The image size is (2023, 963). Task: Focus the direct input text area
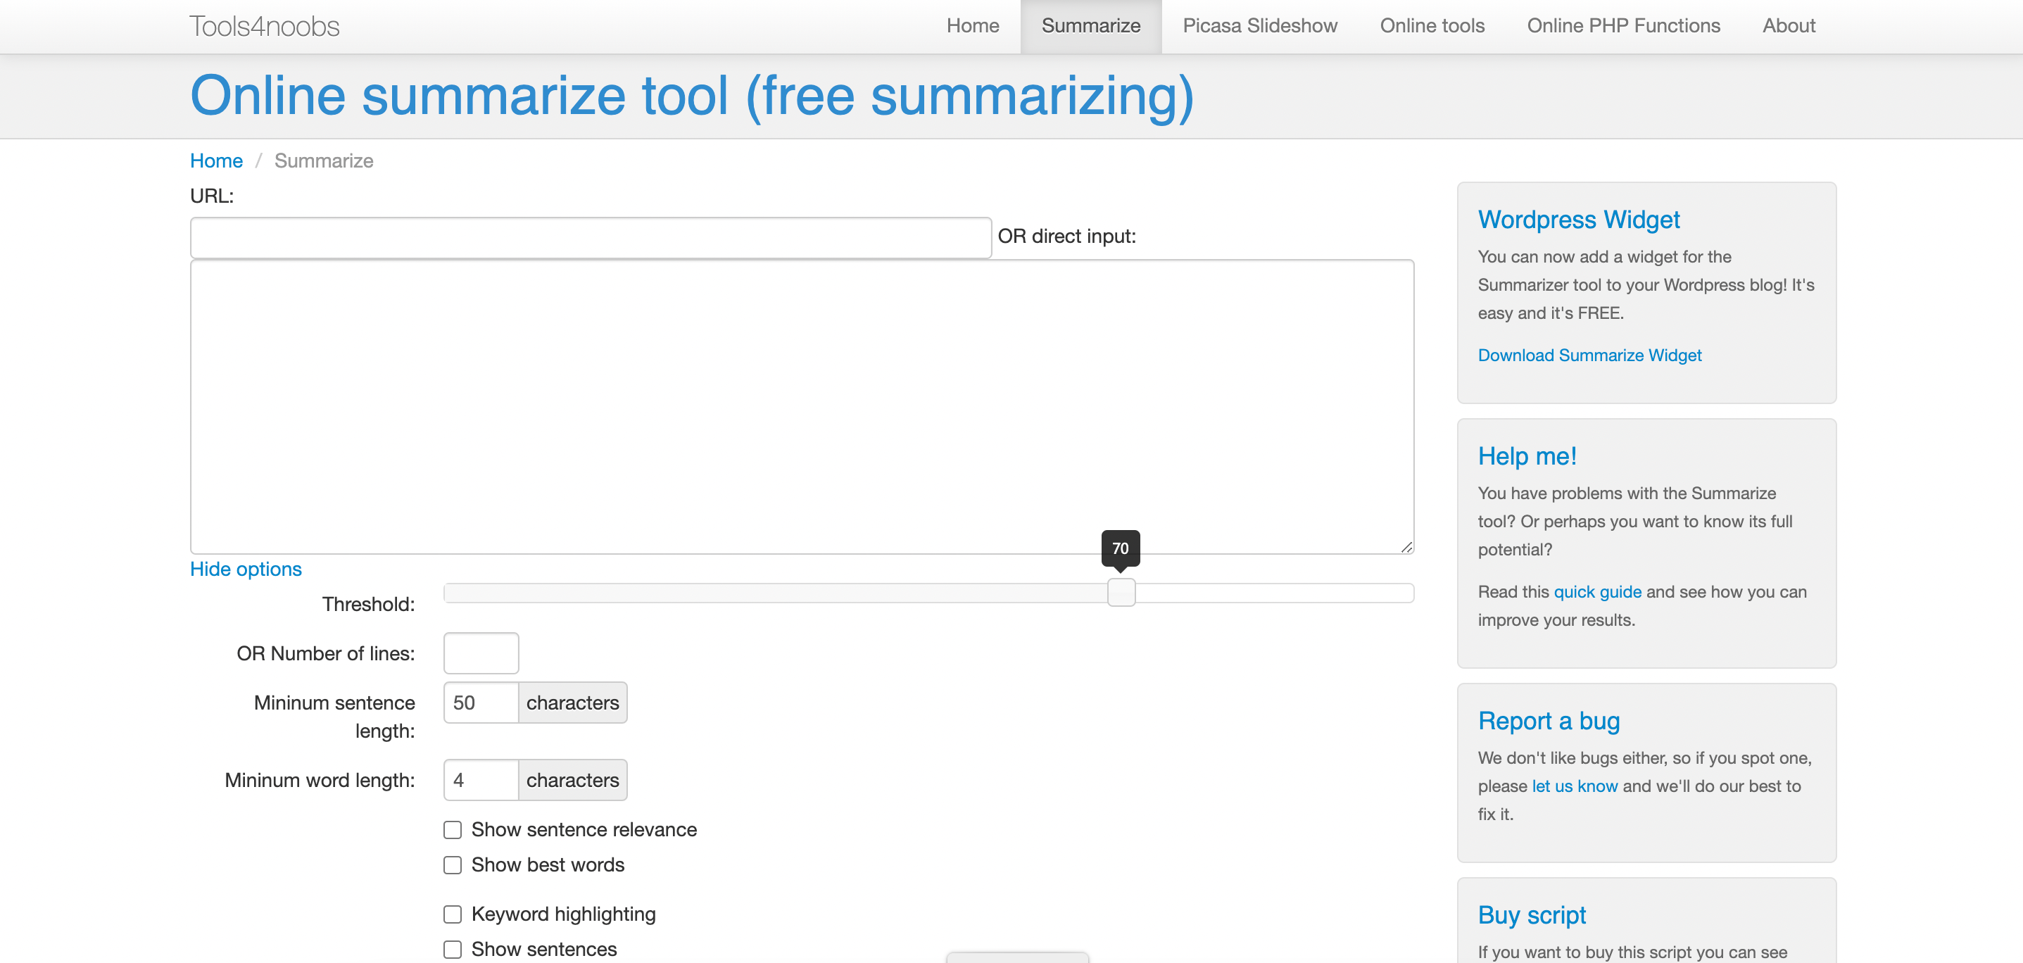pos(801,406)
